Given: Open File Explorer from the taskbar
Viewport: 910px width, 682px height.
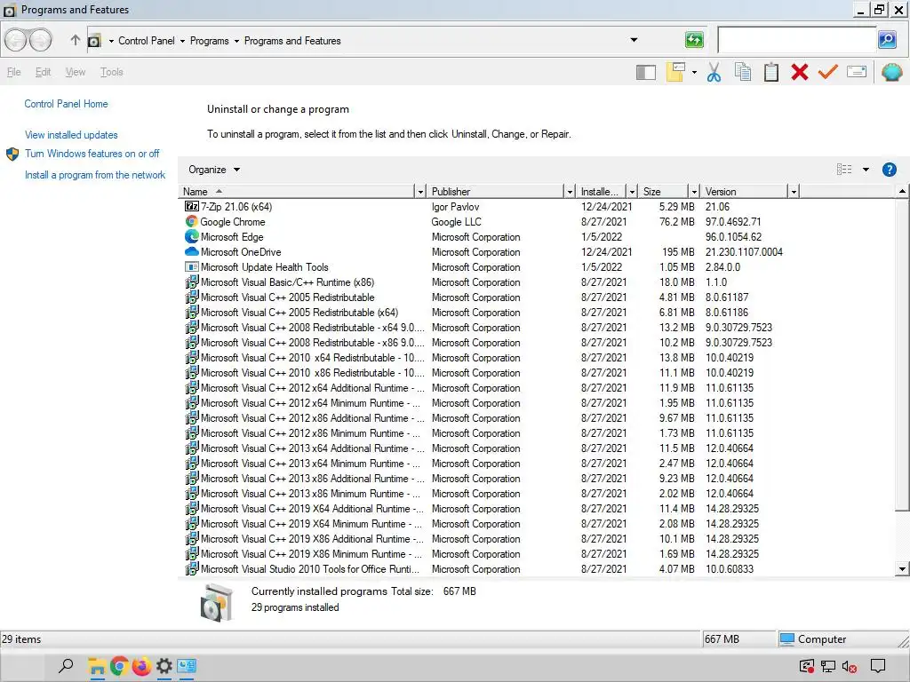Looking at the screenshot, I should (x=96, y=666).
